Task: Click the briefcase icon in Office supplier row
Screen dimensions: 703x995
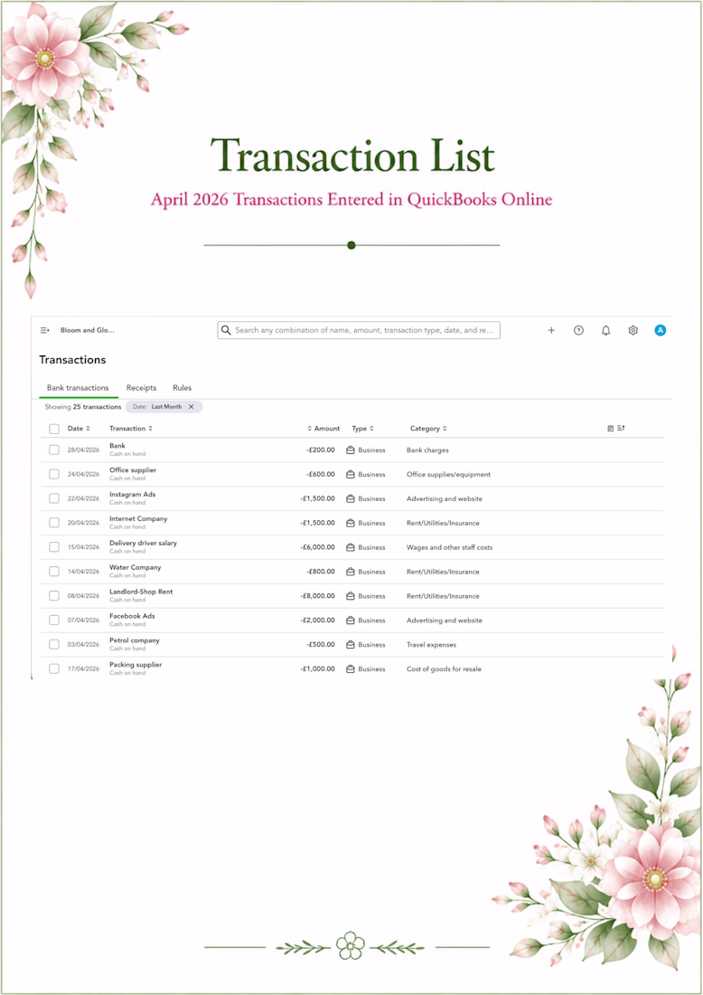Action: pyautogui.click(x=350, y=474)
